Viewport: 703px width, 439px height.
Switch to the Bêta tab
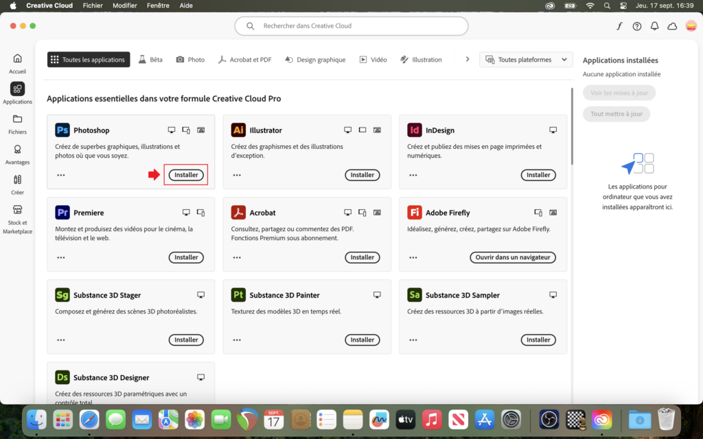pyautogui.click(x=150, y=60)
